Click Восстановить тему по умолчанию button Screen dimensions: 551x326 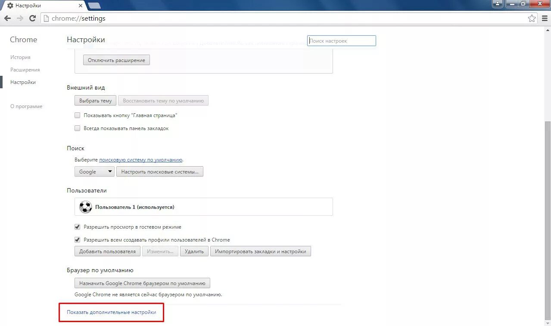coord(163,101)
